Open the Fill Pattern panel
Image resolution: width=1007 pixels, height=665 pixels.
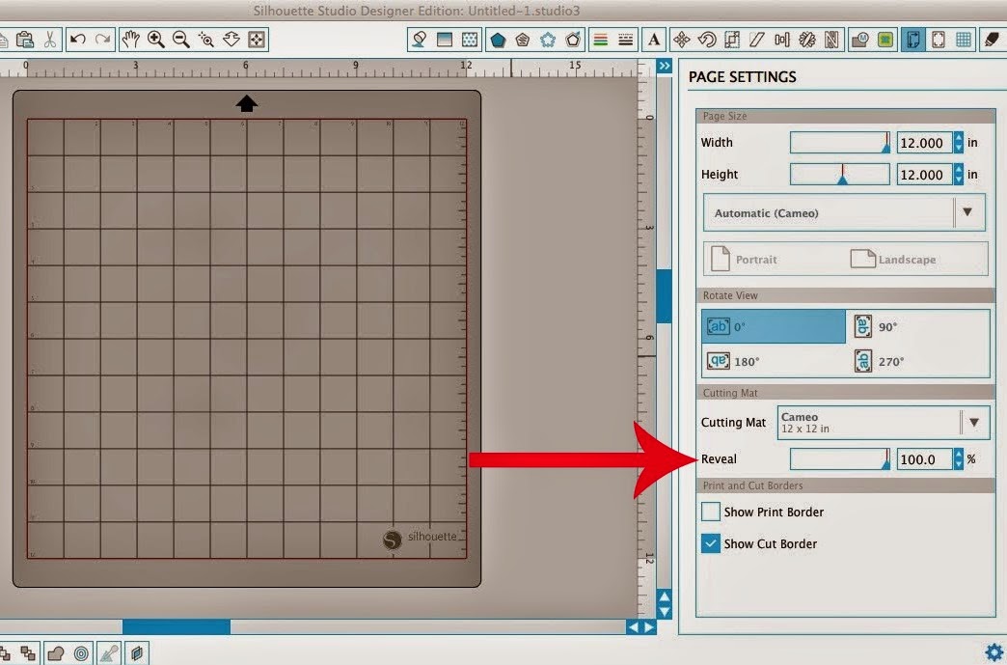pyautogui.click(x=470, y=40)
